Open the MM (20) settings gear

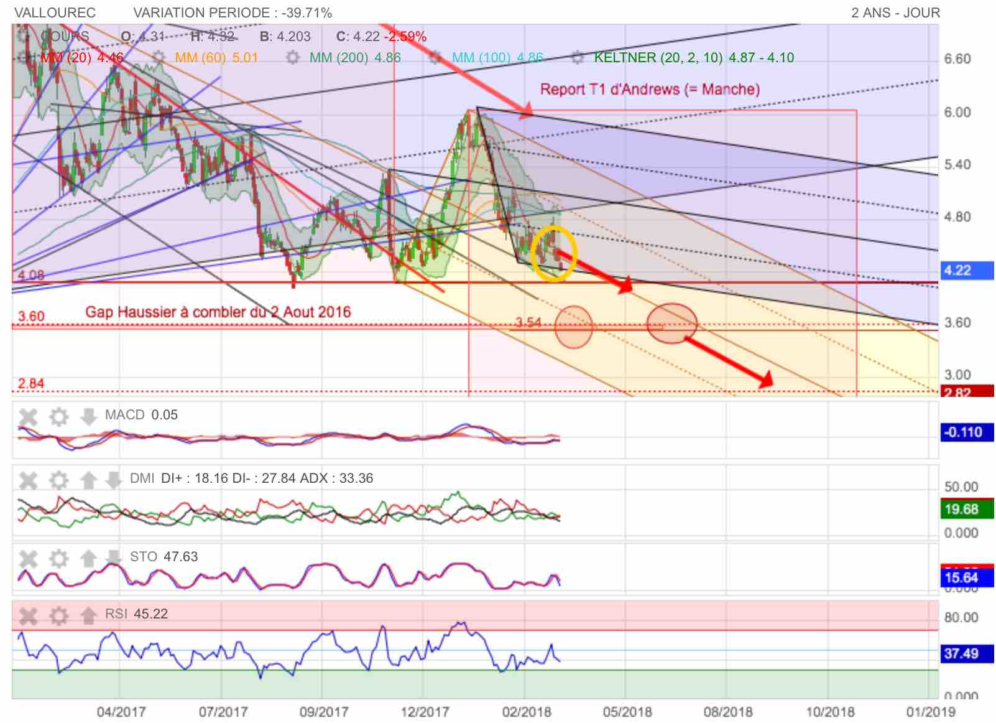[25, 57]
